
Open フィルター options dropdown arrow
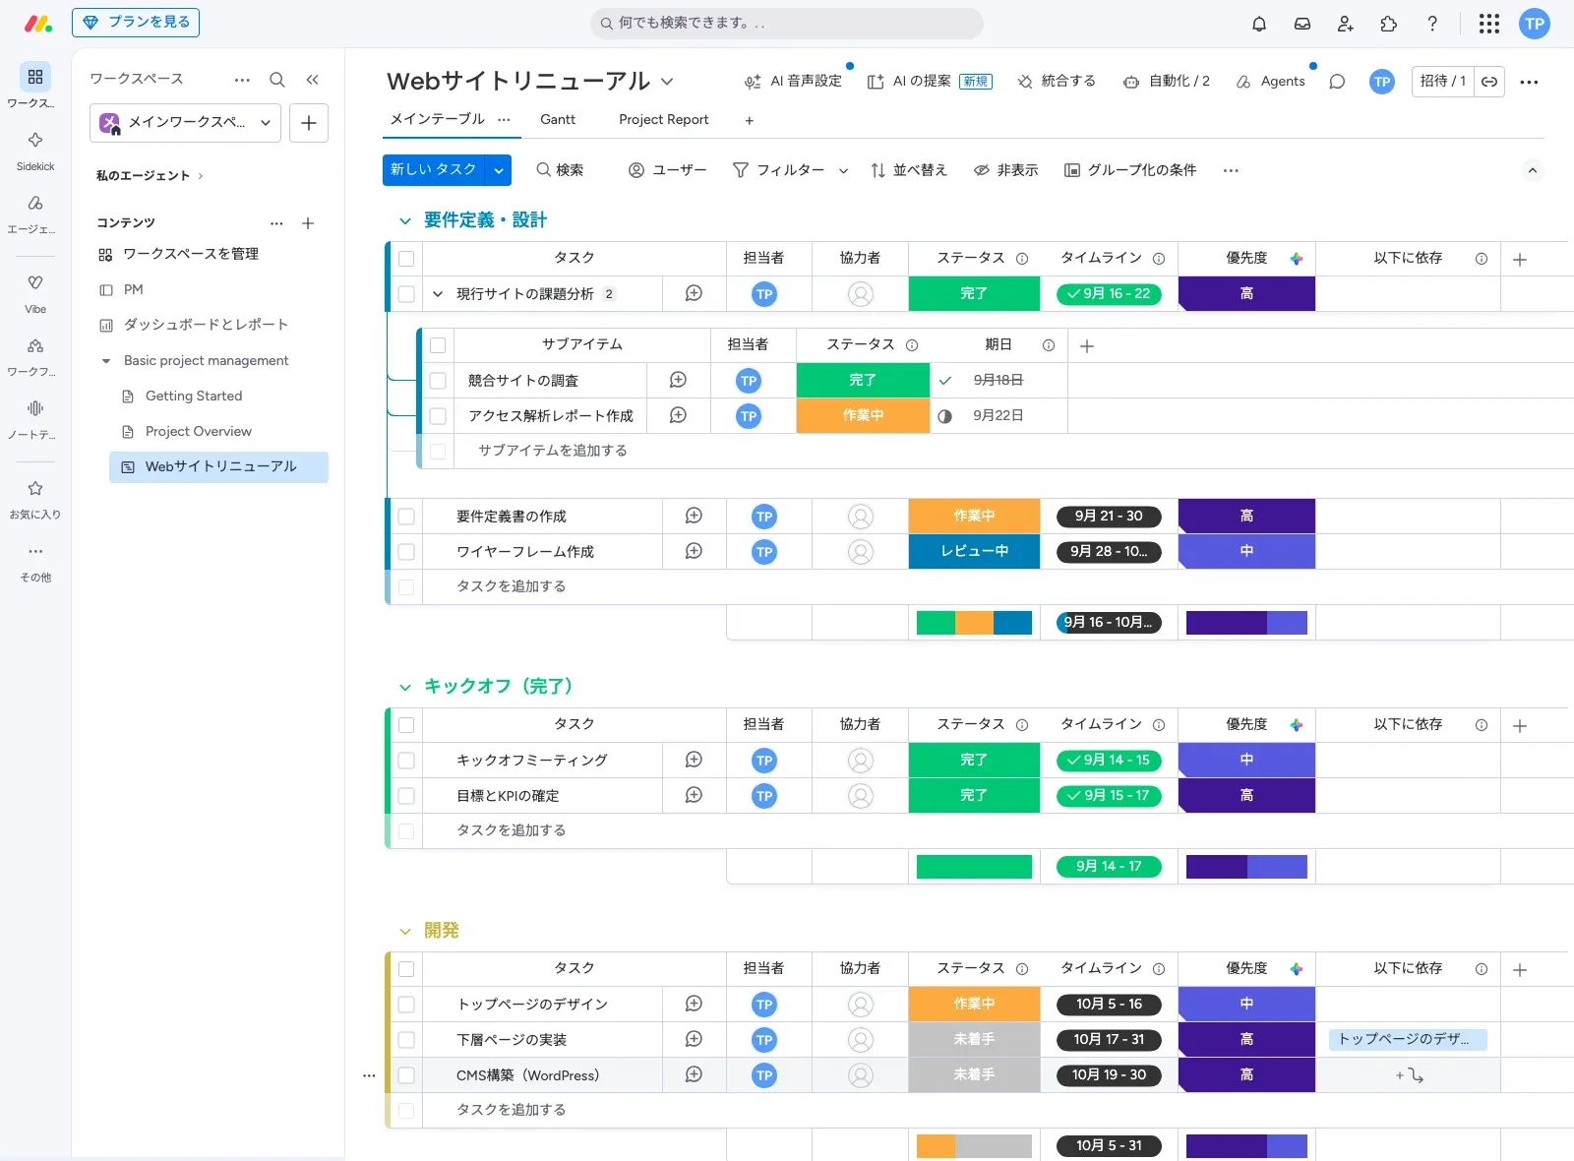pos(843,170)
